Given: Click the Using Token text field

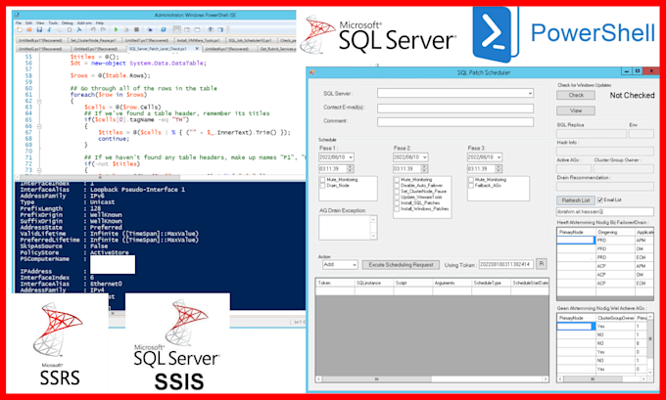Looking at the screenshot, I should pyautogui.click(x=506, y=265).
